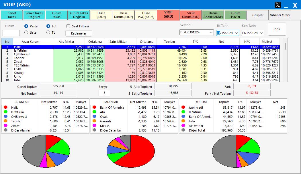Click the buyers pie chart under ALANLAR

click(x=46, y=151)
